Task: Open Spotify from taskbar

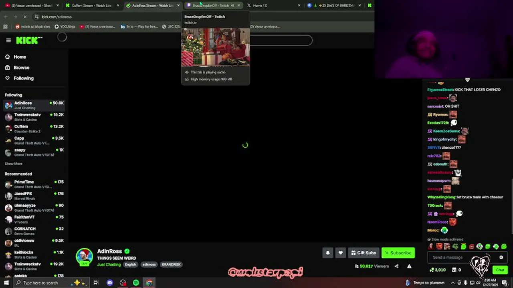Action: 136,283
